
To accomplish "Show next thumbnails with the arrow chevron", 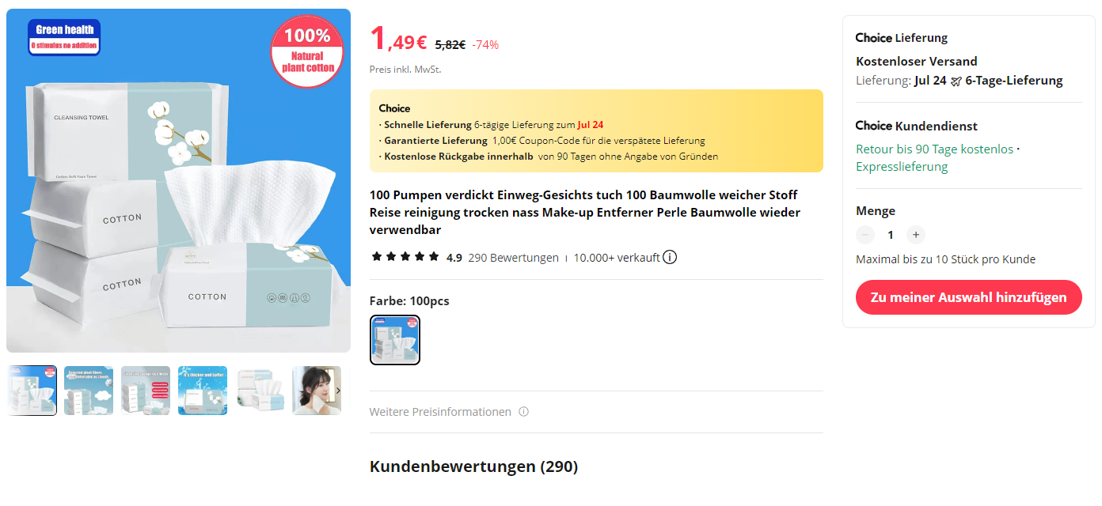I will coord(338,391).
